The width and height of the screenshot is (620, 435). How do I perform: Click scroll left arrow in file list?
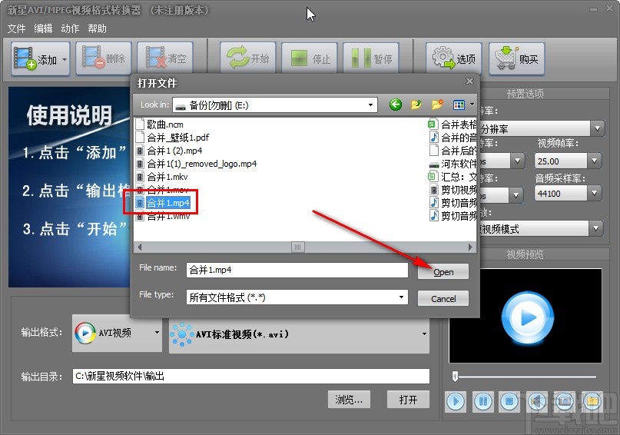pyautogui.click(x=139, y=247)
